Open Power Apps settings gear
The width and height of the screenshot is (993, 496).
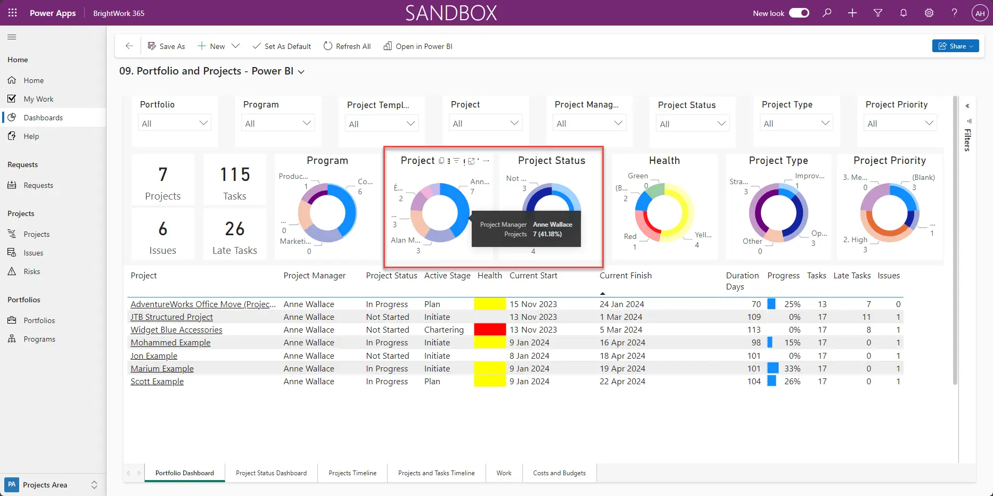[x=929, y=13]
